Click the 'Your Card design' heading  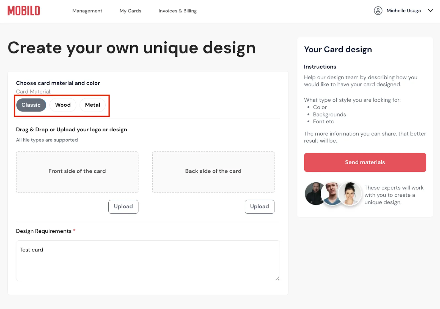(338, 50)
